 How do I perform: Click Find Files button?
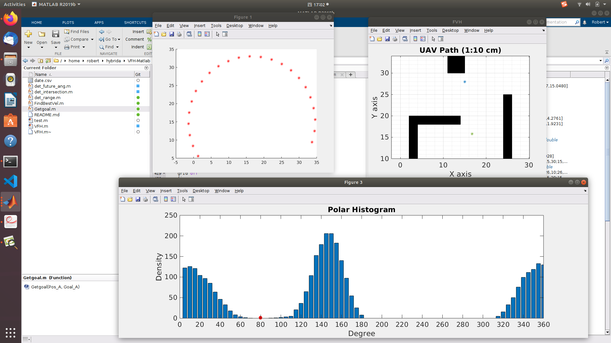point(76,32)
